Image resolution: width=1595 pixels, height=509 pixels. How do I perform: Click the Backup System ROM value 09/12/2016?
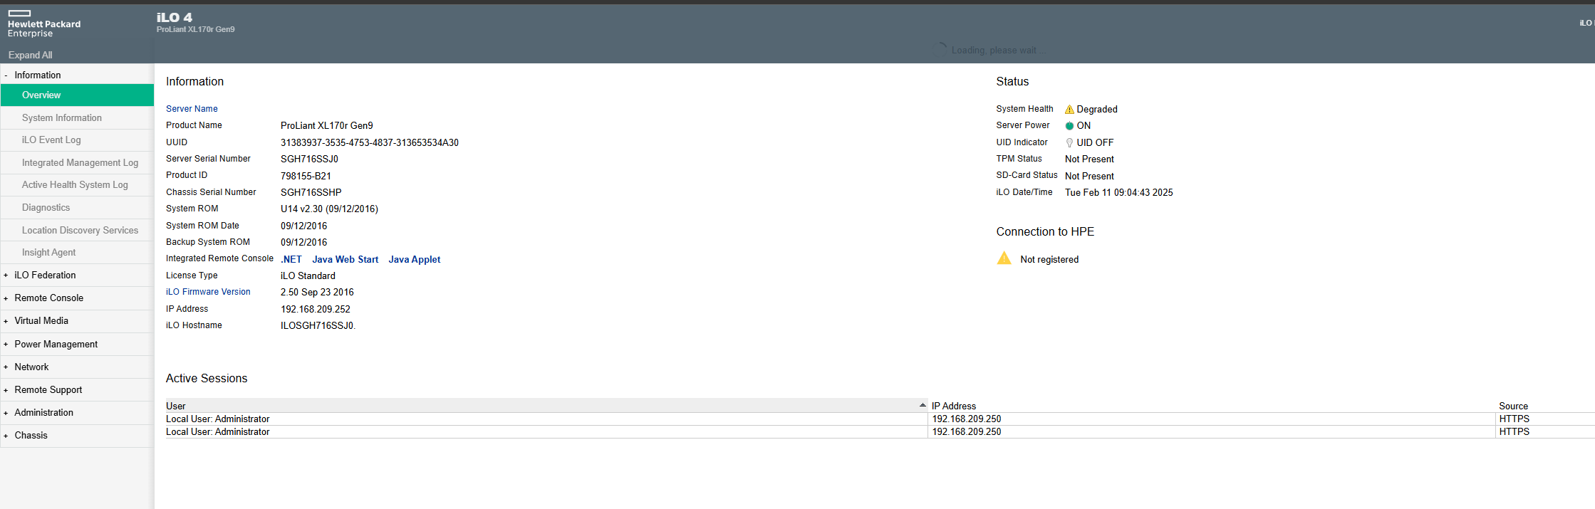coord(303,242)
